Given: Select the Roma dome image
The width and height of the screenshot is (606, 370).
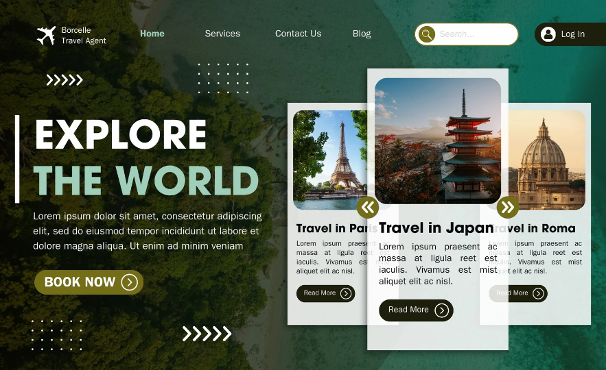Looking at the screenshot, I should click(x=546, y=159).
